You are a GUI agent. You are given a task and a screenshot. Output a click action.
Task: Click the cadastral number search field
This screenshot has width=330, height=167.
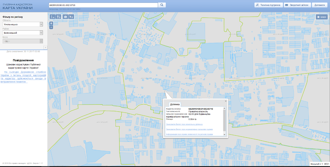[103, 5]
